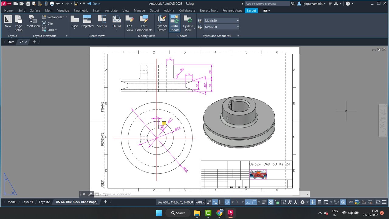This screenshot has width=389, height=219.
Task: Click the customization wrench in command line
Action: (x=90, y=194)
